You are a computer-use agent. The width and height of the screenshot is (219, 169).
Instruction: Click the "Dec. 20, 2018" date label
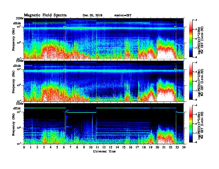[92, 15]
